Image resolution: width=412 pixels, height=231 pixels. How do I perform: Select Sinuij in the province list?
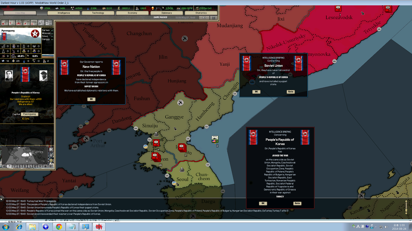45,36
